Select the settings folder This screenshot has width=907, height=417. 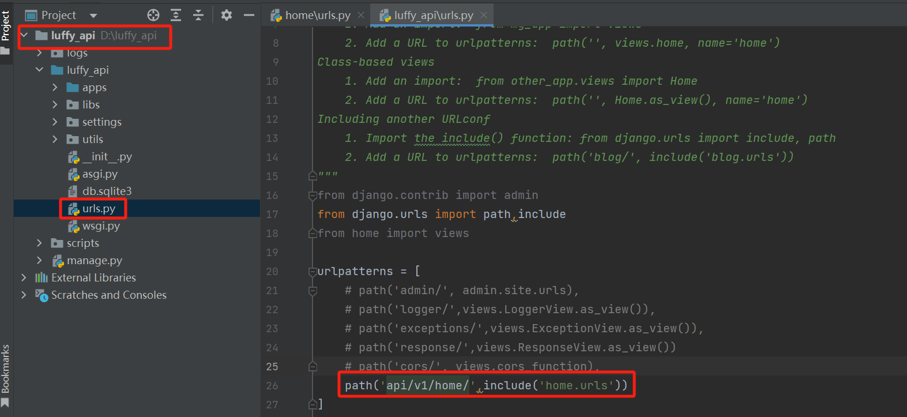[x=102, y=122]
